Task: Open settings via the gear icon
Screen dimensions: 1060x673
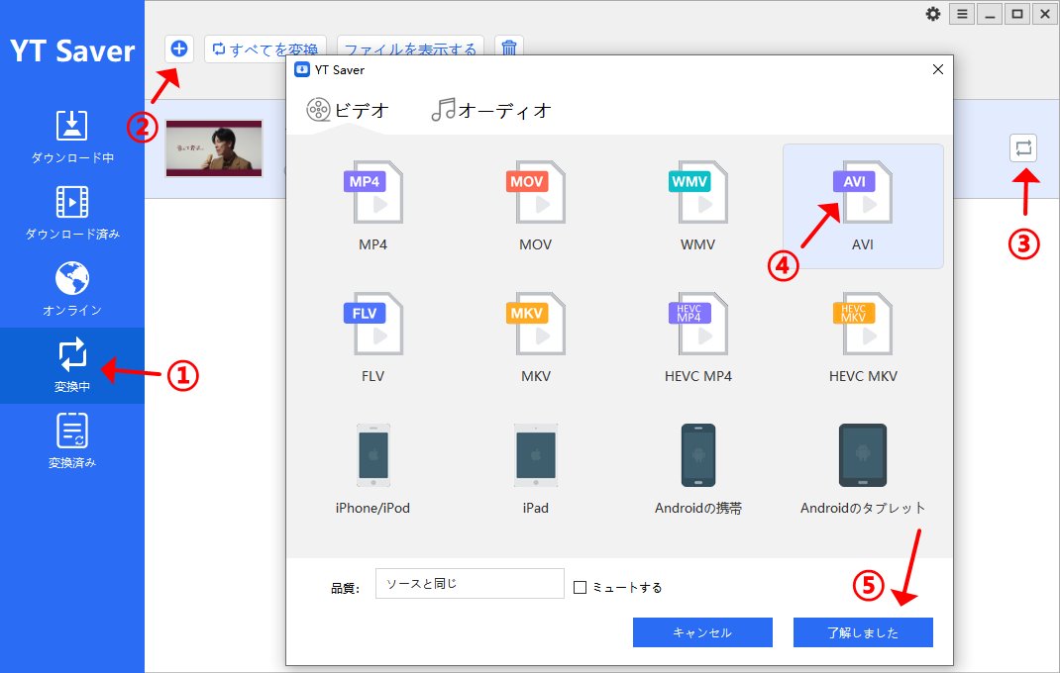Action: coord(933,14)
